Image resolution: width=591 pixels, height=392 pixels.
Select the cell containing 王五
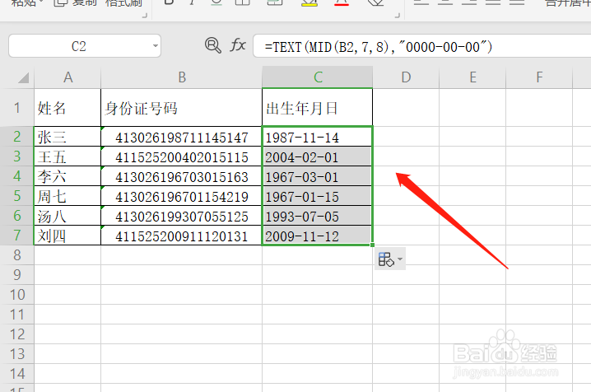[x=67, y=156]
